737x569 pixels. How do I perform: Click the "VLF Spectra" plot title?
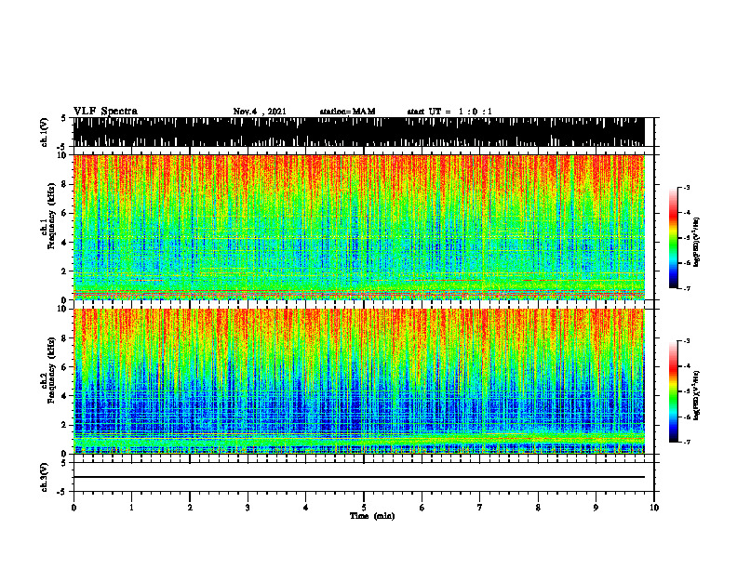click(x=105, y=112)
